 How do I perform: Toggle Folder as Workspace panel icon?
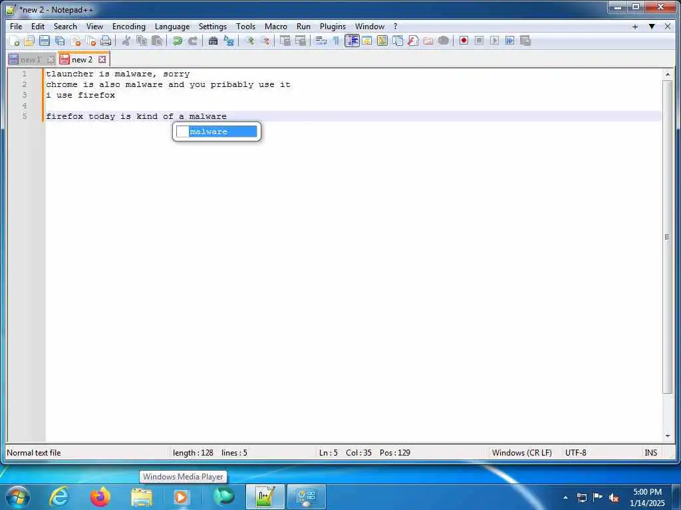(x=428, y=41)
